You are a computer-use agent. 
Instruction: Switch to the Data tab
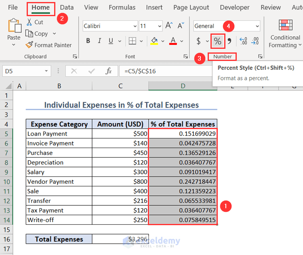tap(67, 7)
